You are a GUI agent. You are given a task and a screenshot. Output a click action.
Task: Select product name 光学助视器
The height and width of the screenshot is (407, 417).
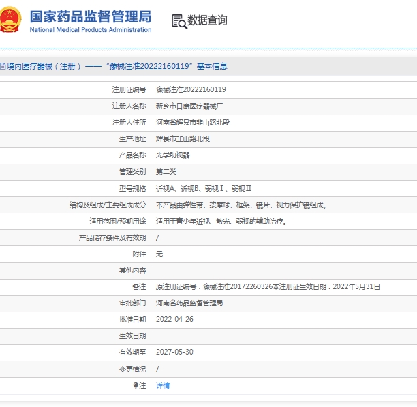(172, 155)
